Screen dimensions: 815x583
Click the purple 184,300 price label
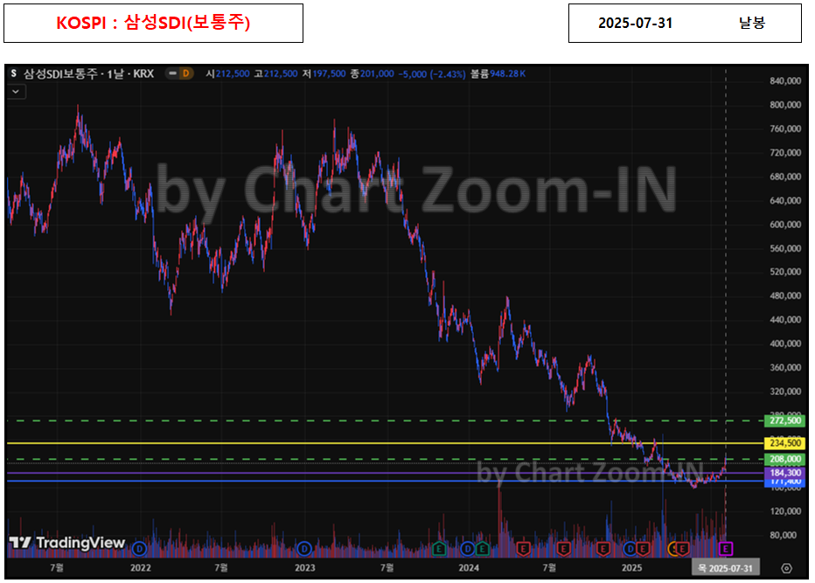[x=785, y=473]
